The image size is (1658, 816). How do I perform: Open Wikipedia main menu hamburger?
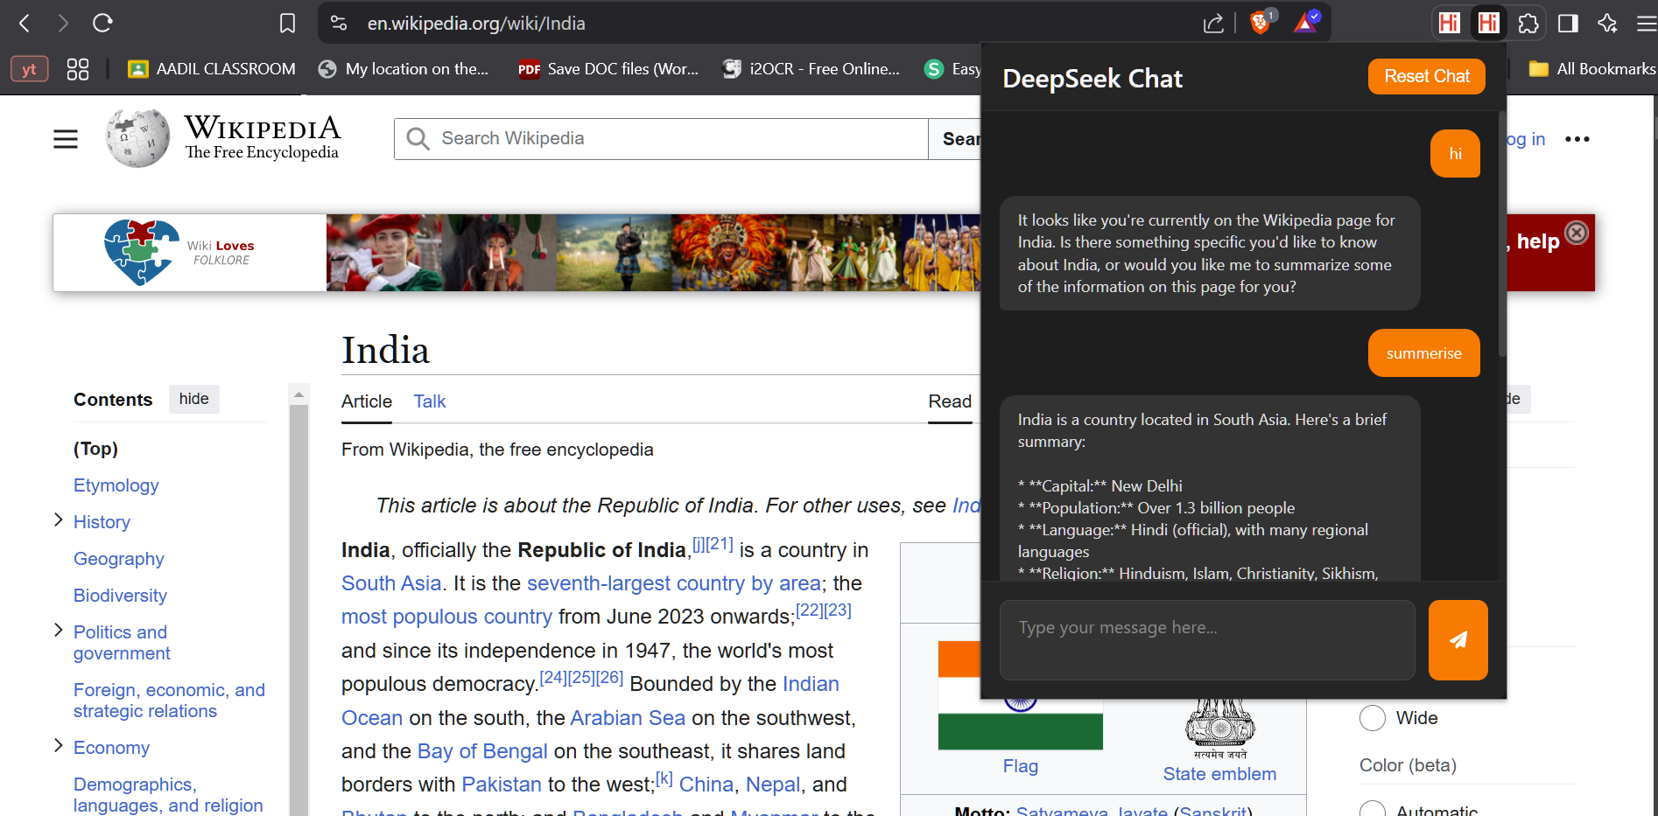pyautogui.click(x=66, y=139)
